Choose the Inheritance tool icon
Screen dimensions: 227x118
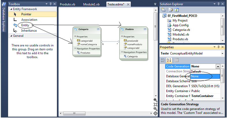tap(15, 31)
